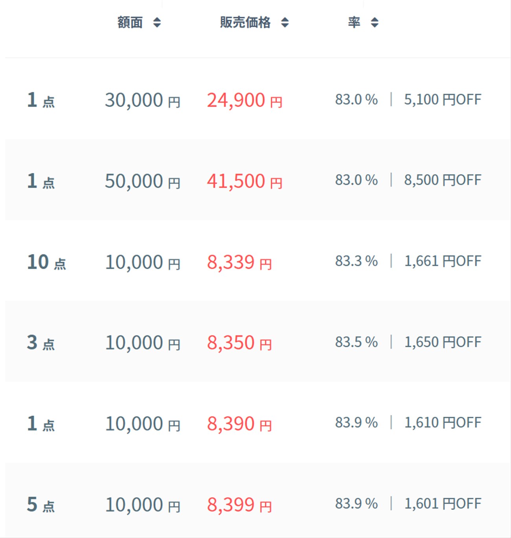Viewport: 511px width, 538px height.
Task: Click the 1,610 円OFF discount text
Action: coord(443,423)
